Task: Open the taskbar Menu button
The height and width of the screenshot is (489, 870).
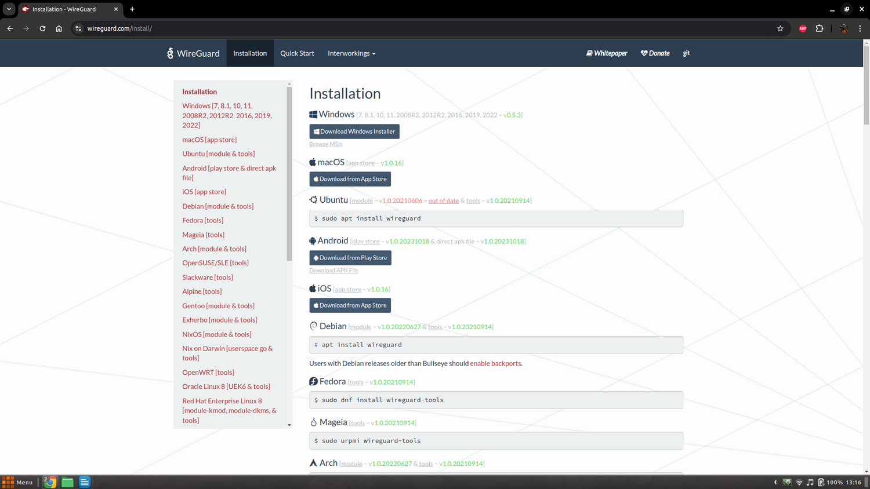Action: click(17, 482)
